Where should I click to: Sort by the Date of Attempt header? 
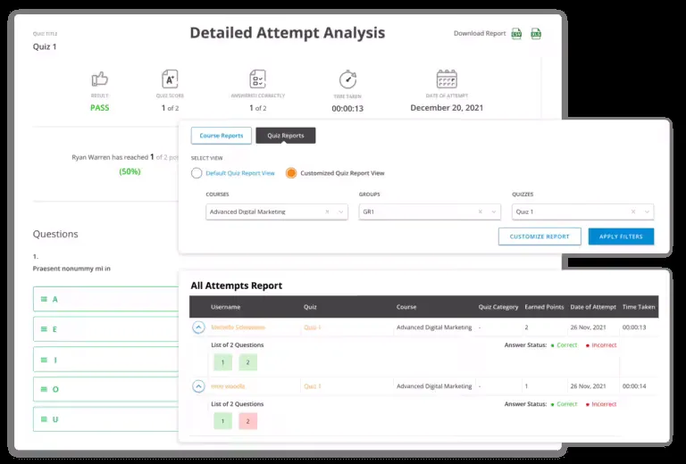pos(593,307)
